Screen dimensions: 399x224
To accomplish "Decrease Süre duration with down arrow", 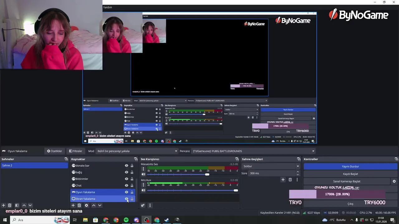I will pyautogui.click(x=298, y=175).
